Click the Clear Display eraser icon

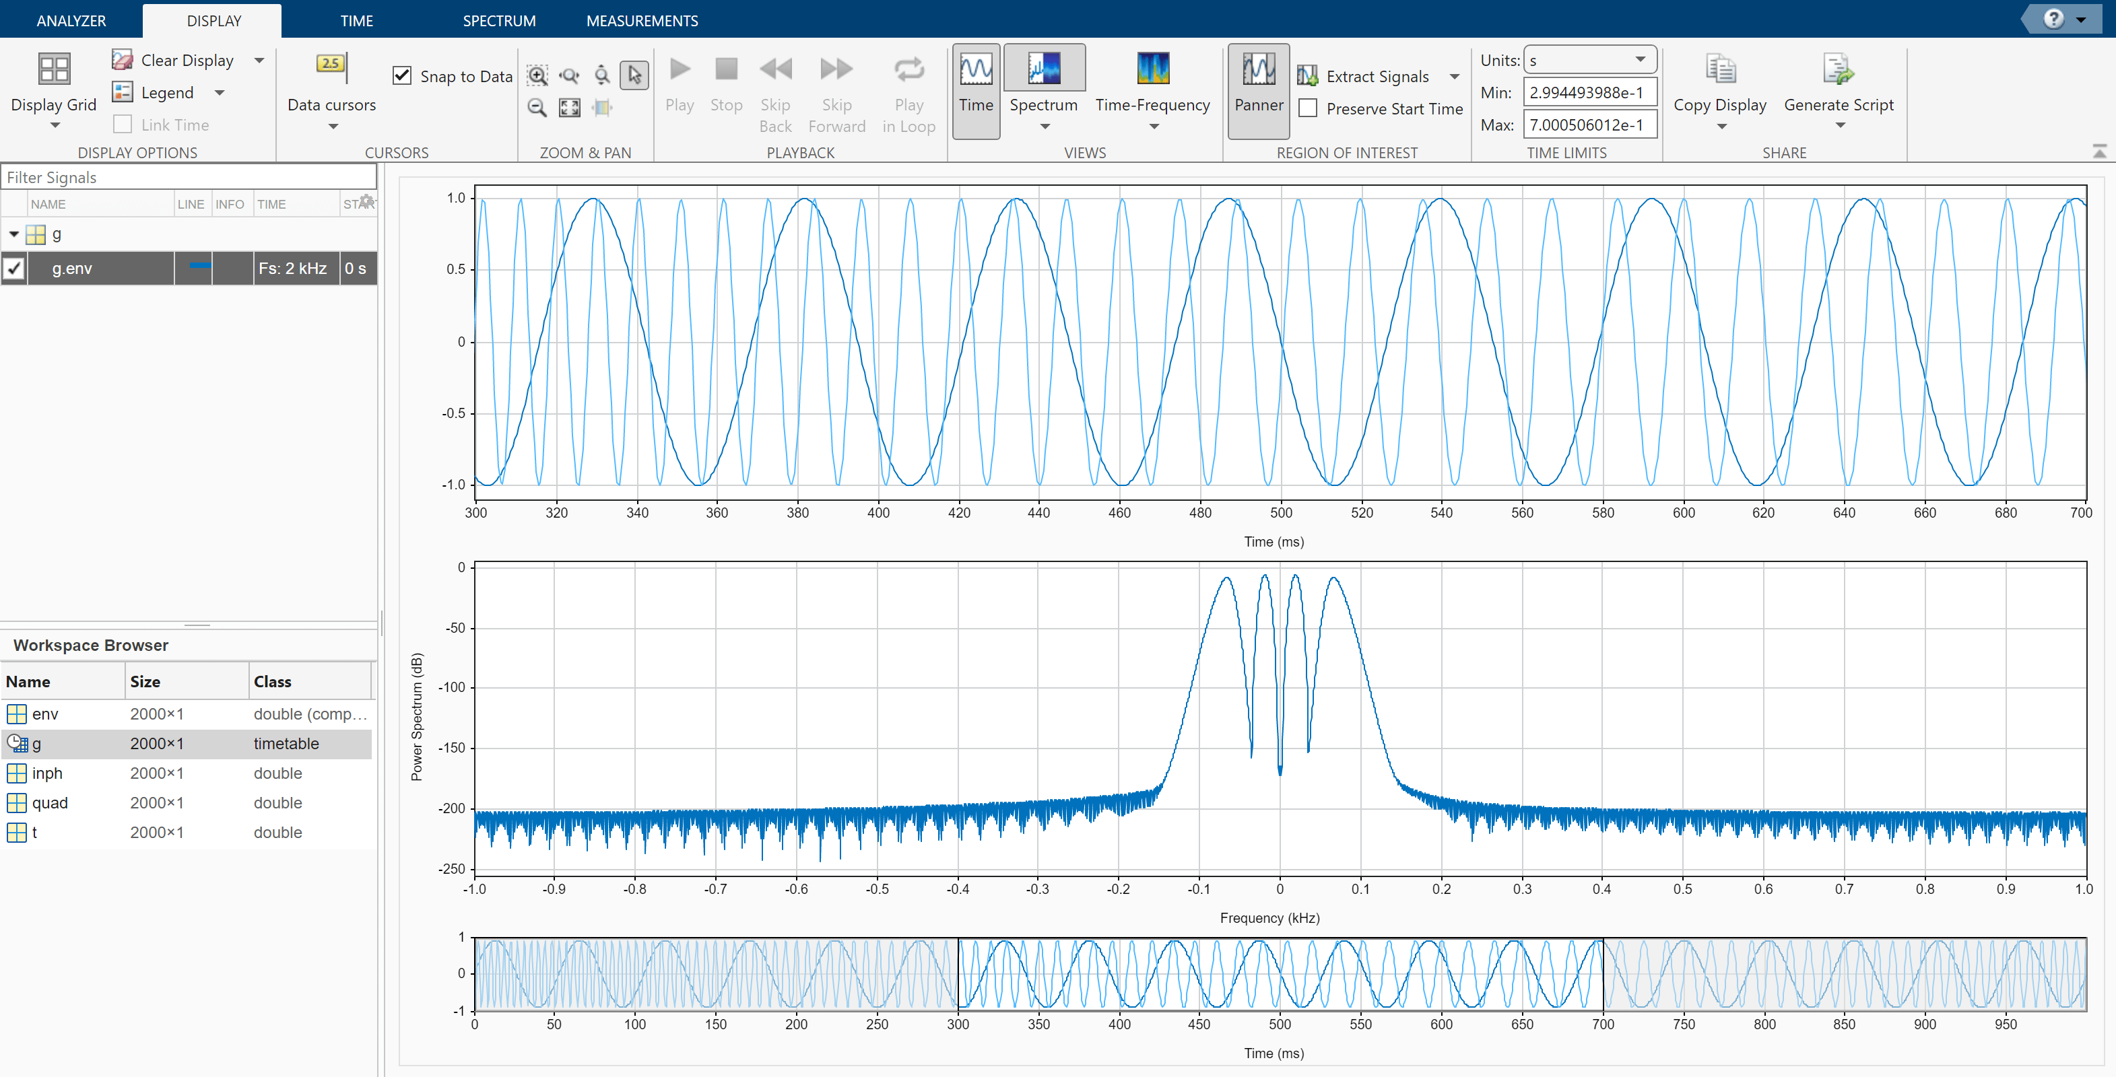click(123, 60)
